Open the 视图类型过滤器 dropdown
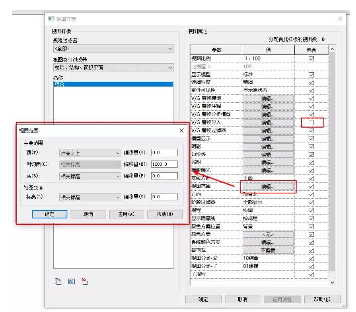 point(114,67)
